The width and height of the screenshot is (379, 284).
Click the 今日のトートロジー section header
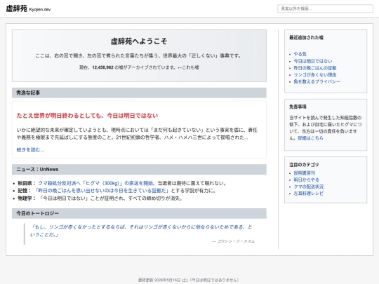click(x=139, y=213)
